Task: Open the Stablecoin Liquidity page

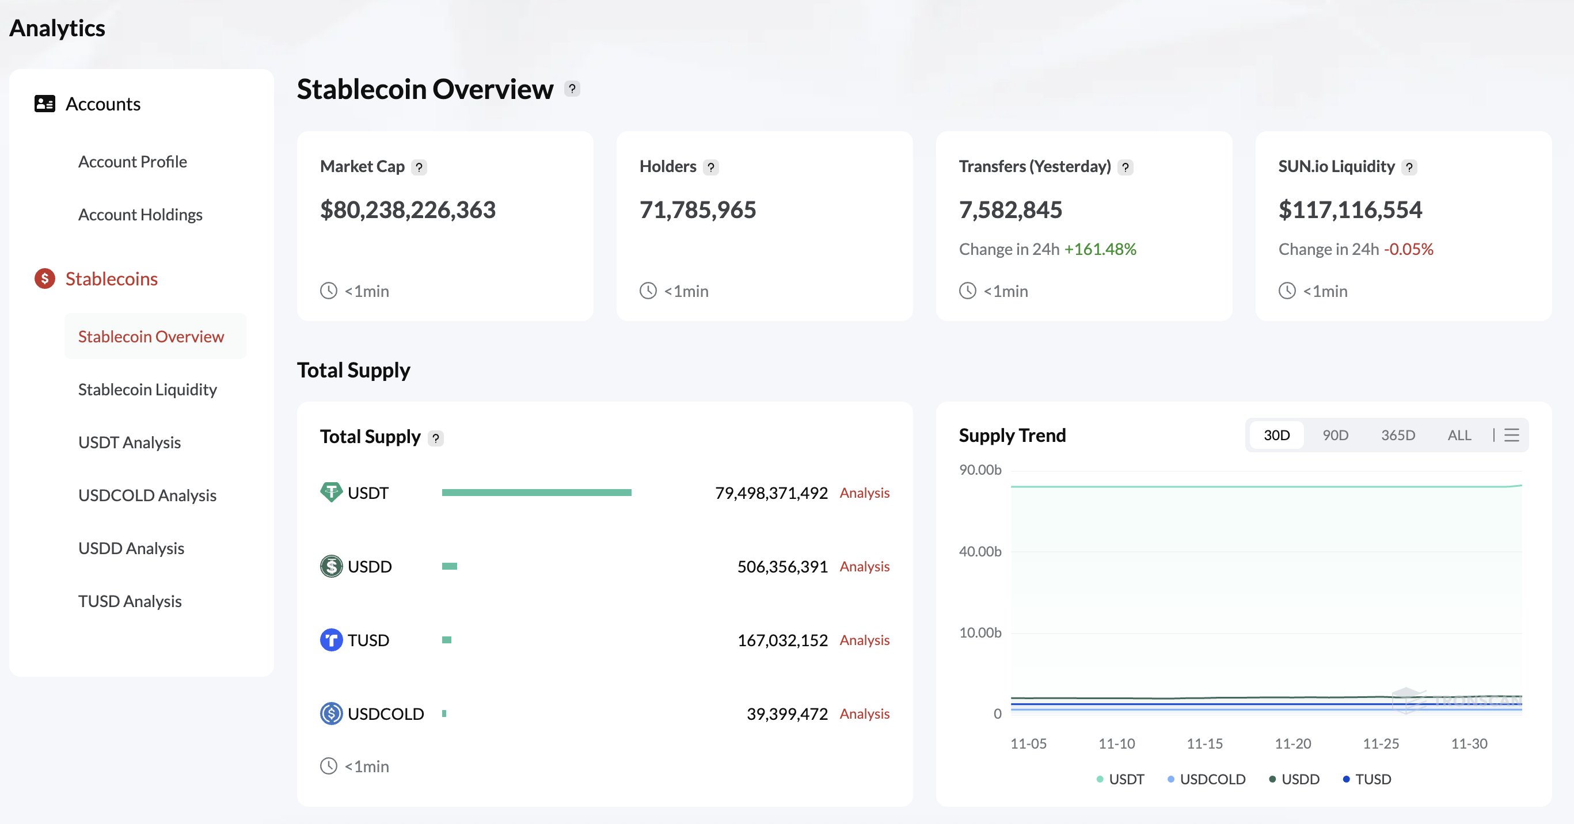Action: pos(147,389)
